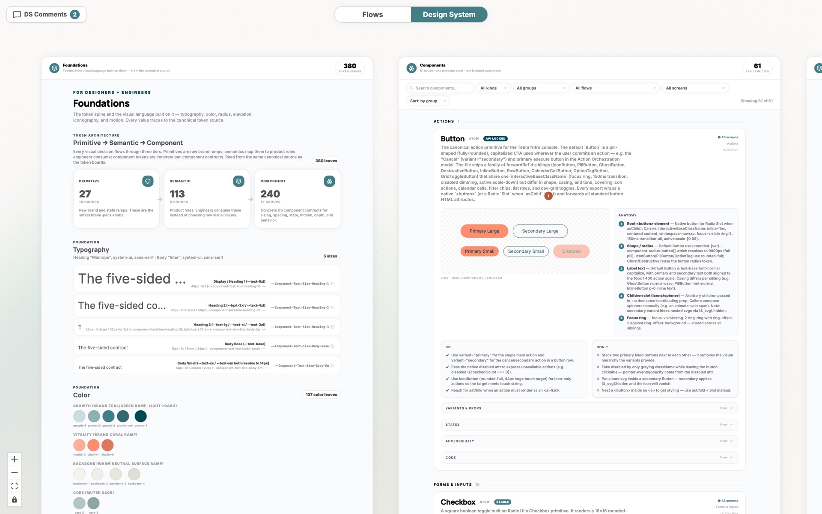The image size is (822, 514).
Task: Click the Primary Small button specimen
Action: tap(479, 251)
